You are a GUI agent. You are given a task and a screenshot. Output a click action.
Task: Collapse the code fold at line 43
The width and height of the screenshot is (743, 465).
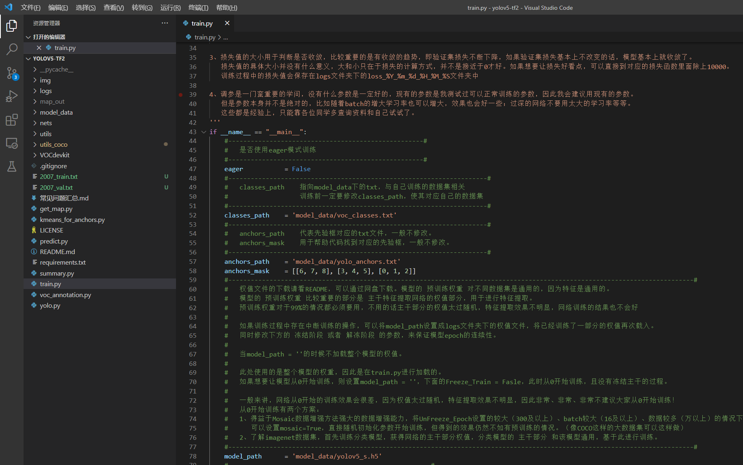[204, 132]
